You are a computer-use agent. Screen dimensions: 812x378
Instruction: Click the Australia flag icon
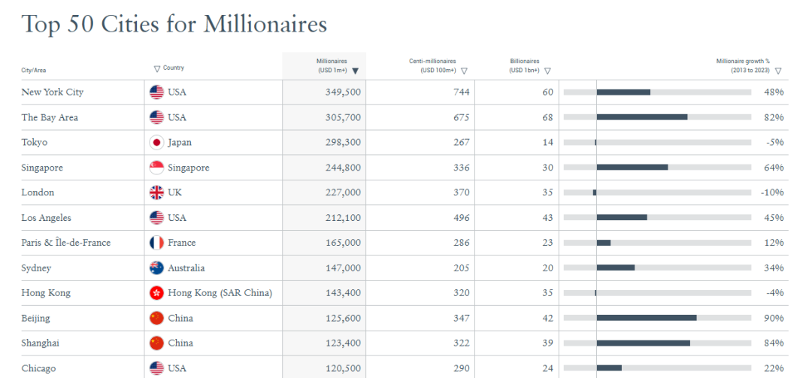click(x=156, y=268)
